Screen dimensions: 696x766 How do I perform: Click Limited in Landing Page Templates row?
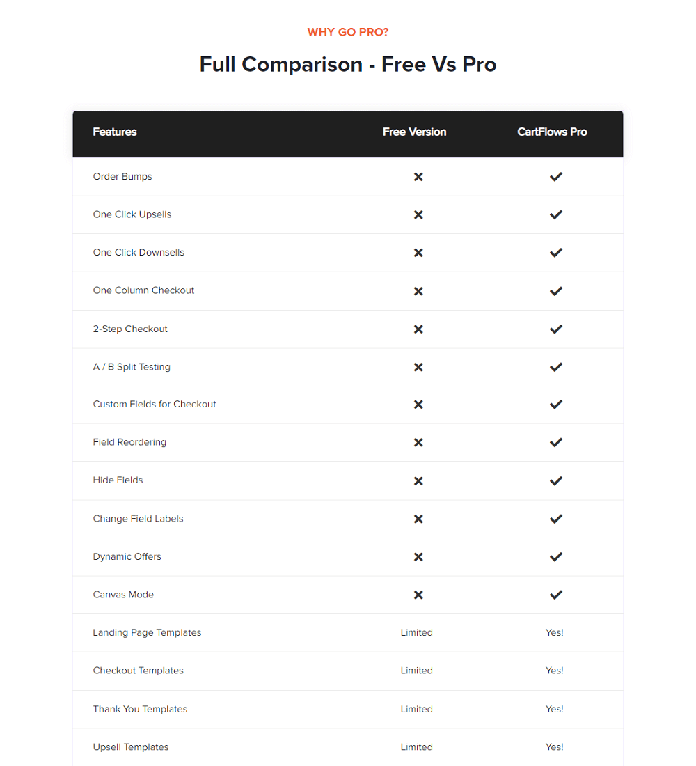coord(417,632)
